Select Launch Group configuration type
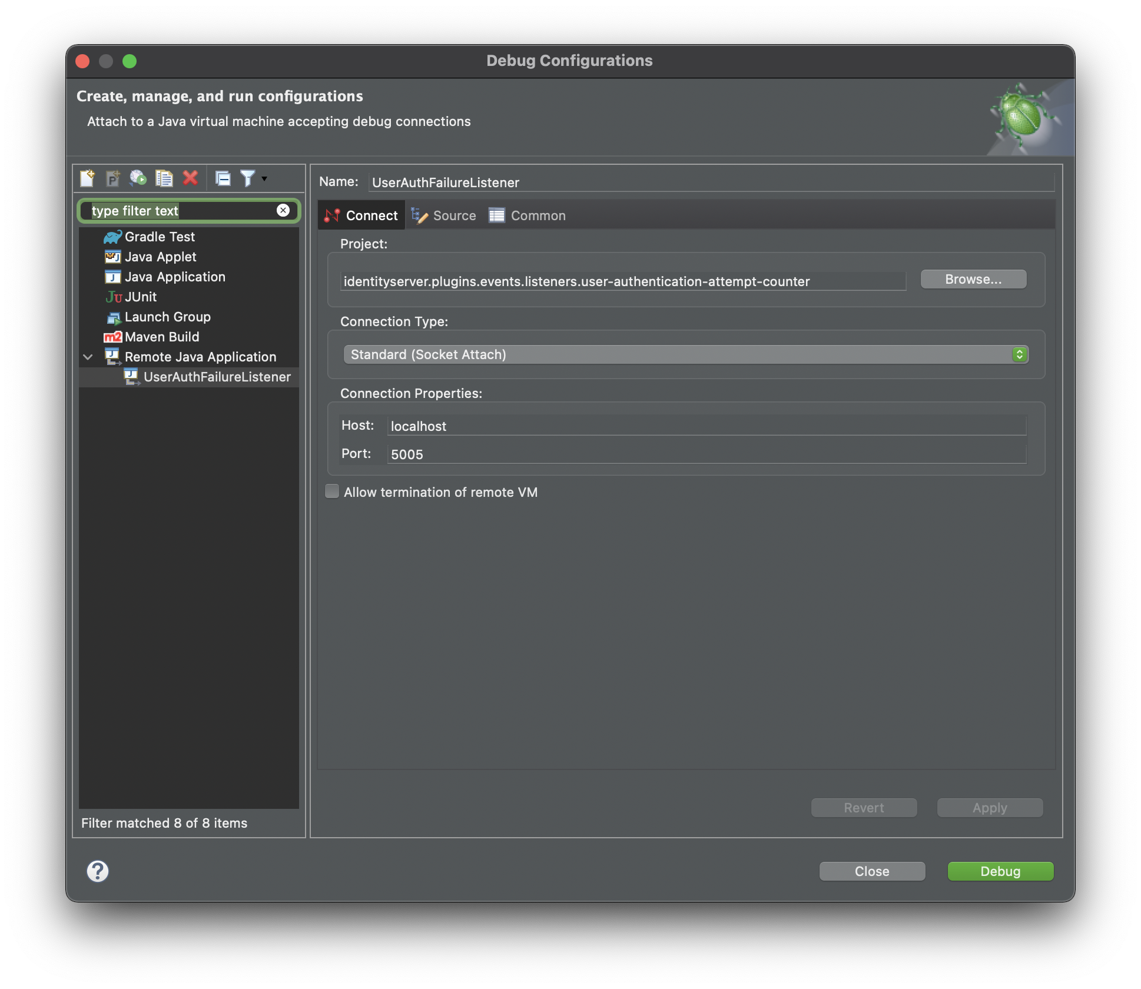The image size is (1141, 989). click(167, 317)
